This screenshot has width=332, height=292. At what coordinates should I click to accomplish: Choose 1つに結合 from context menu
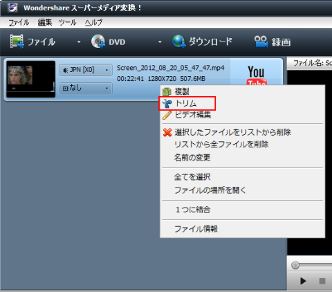coord(243,210)
